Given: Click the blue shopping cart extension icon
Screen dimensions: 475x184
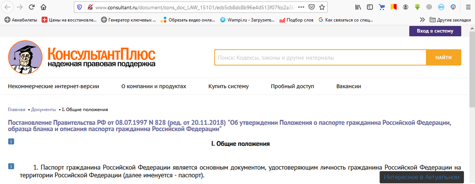Looking at the screenshot, I should 382,7.
